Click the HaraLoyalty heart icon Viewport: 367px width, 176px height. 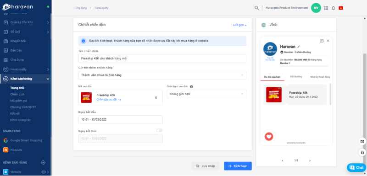(x=6, y=69)
